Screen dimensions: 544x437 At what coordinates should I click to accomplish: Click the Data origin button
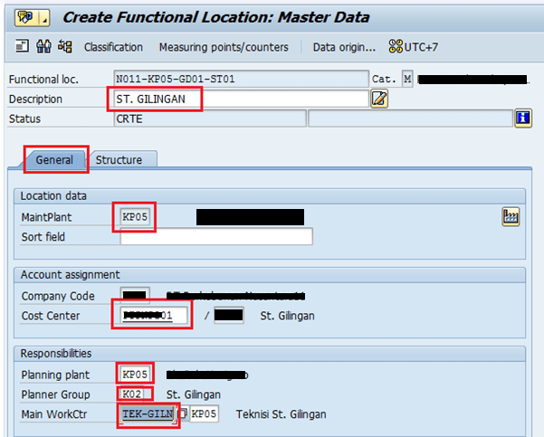(342, 47)
